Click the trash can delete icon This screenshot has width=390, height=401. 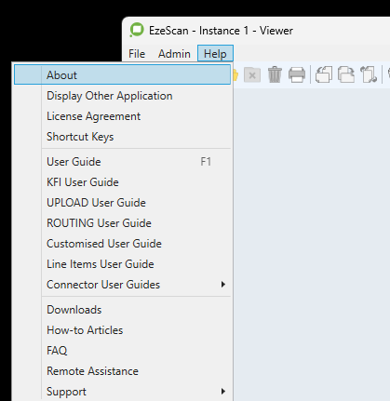275,74
